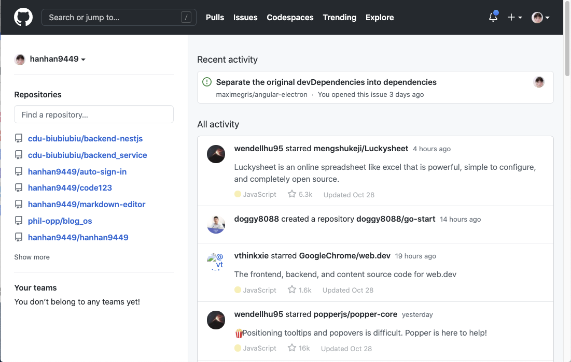Open hanhan9449/hanhan9449 repository
571x362 pixels.
pyautogui.click(x=78, y=237)
